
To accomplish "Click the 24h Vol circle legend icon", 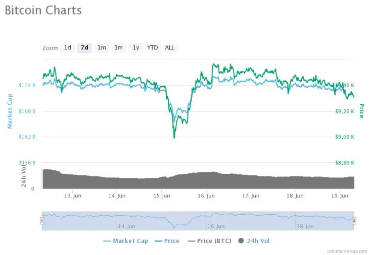I will (x=241, y=241).
